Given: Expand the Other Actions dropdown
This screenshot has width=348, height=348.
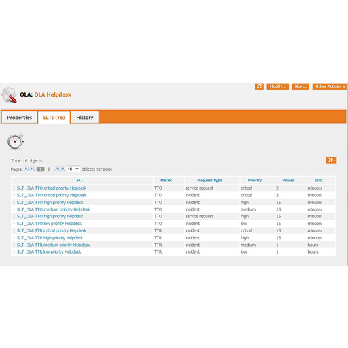Looking at the screenshot, I should coord(330,86).
